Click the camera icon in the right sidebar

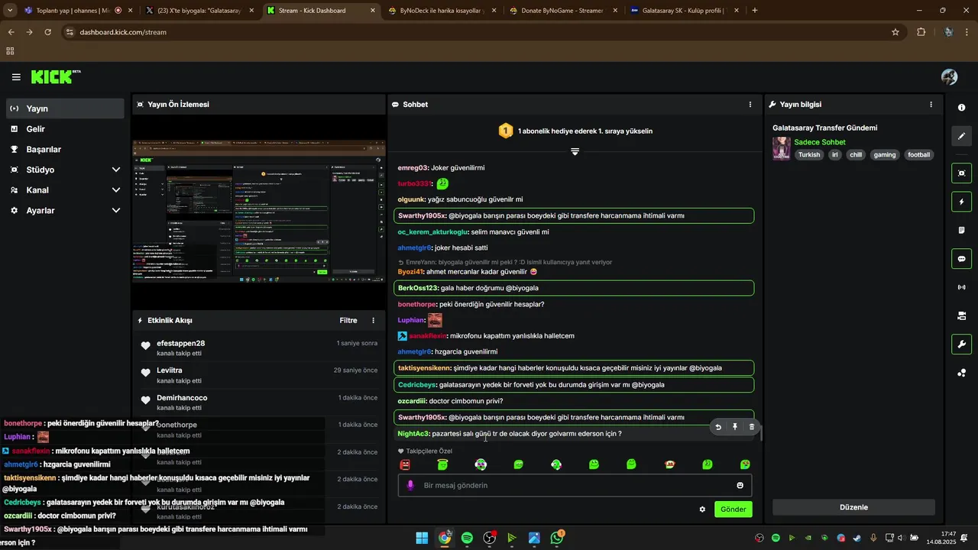pos(961,315)
